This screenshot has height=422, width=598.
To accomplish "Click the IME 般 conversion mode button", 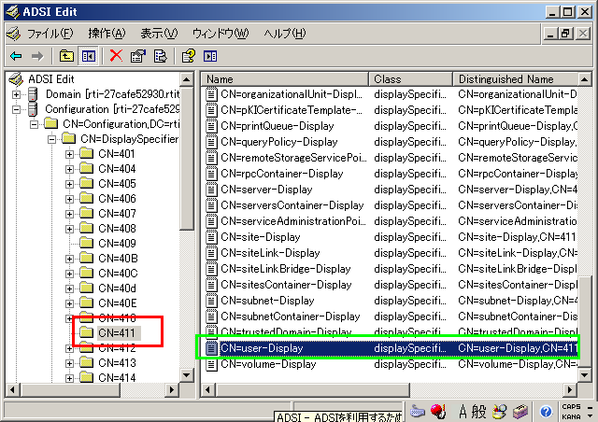I will click(x=479, y=412).
